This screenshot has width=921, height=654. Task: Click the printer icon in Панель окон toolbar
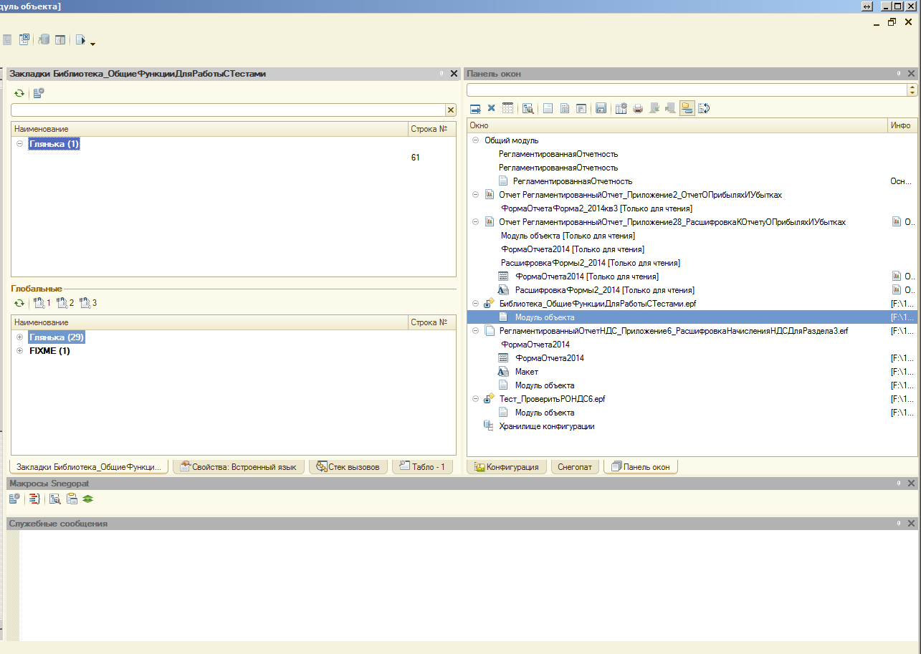coord(638,109)
